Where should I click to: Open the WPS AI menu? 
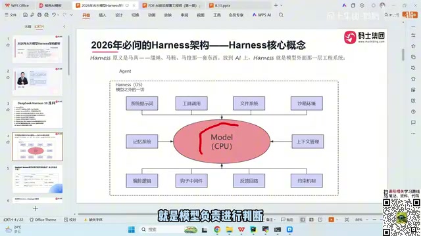262,15
